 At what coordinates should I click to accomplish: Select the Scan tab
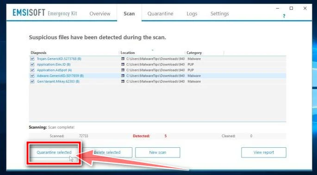click(129, 14)
